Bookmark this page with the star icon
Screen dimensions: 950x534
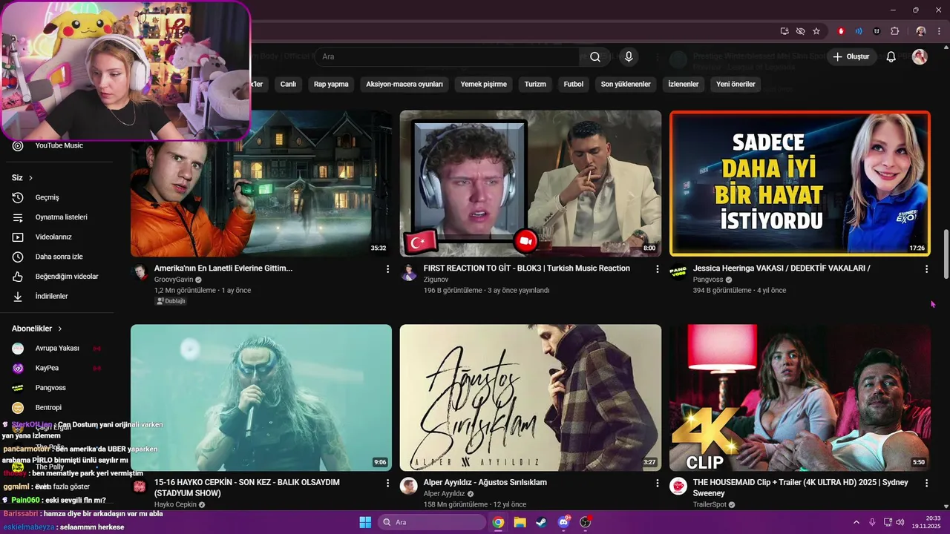click(x=816, y=31)
